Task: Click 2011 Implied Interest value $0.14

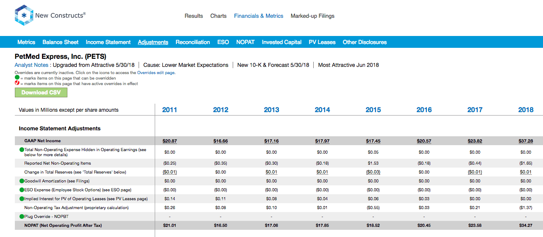Action: [170, 198]
